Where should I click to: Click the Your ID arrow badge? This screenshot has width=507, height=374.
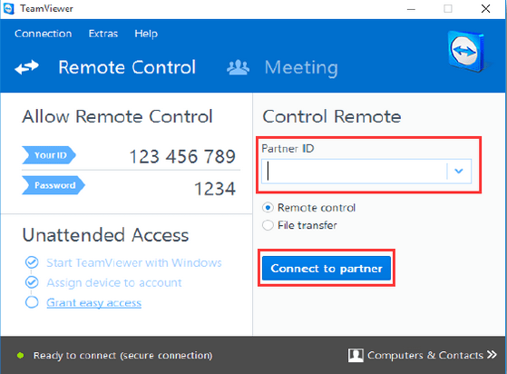pyautogui.click(x=49, y=155)
